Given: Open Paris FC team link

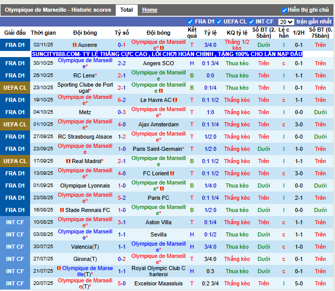Looking at the screenshot, I should pos(158,198).
